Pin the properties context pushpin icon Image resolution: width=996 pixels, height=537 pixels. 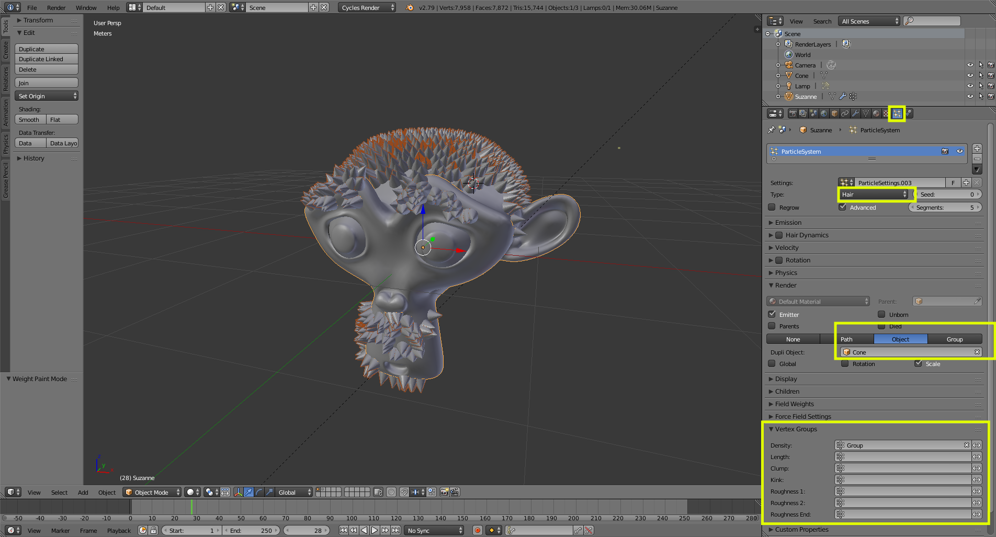point(772,130)
